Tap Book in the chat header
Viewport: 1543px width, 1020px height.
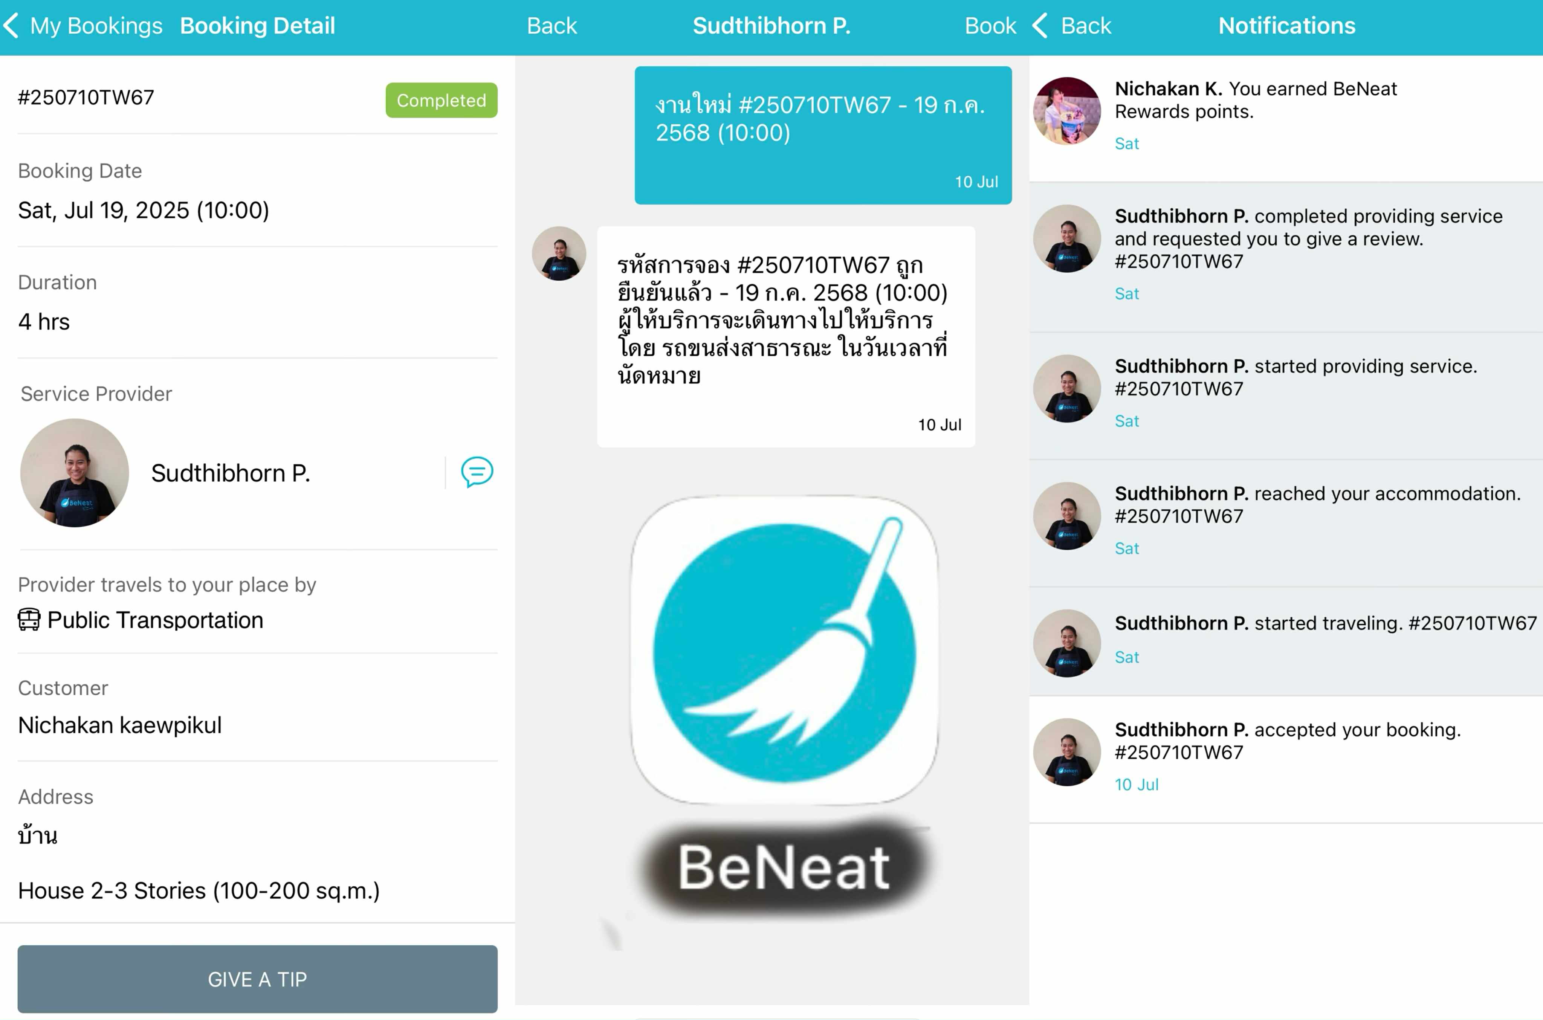click(990, 26)
